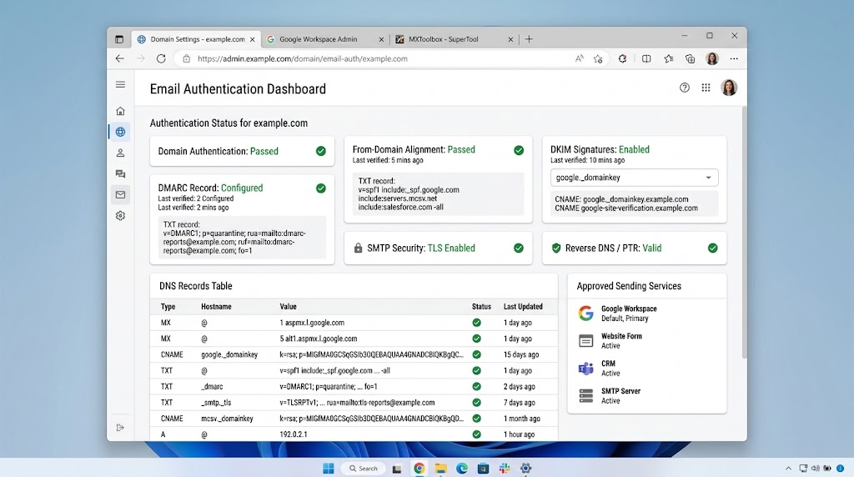Click the site info lock icon in address bar

coord(186,59)
